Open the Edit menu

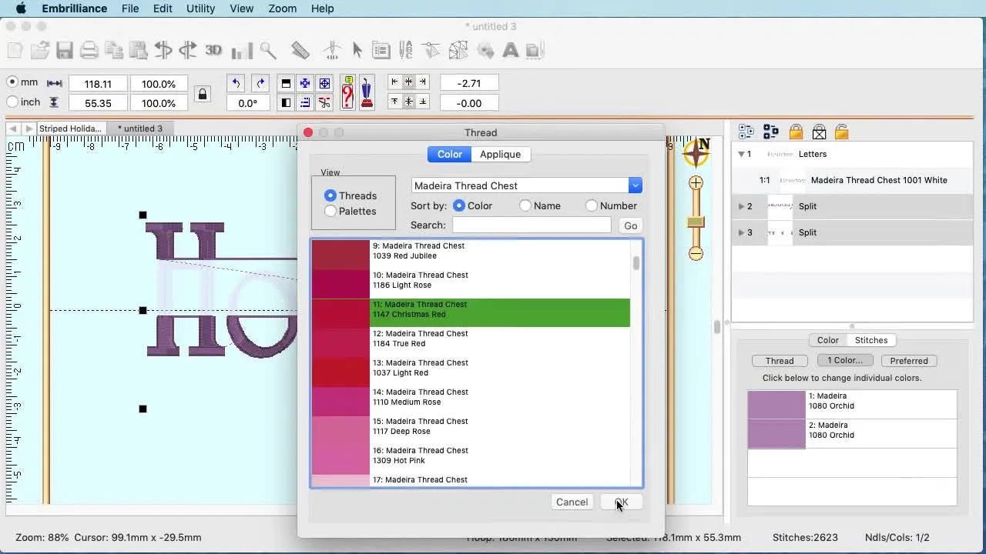tap(163, 8)
